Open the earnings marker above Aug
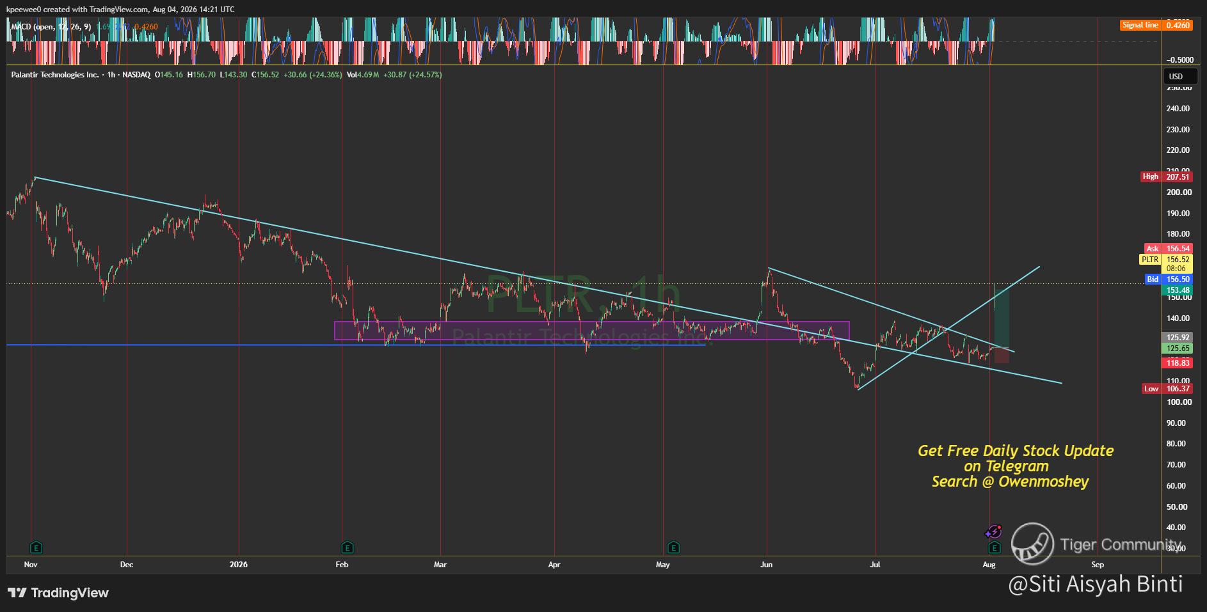Image resolution: width=1207 pixels, height=612 pixels. (994, 547)
